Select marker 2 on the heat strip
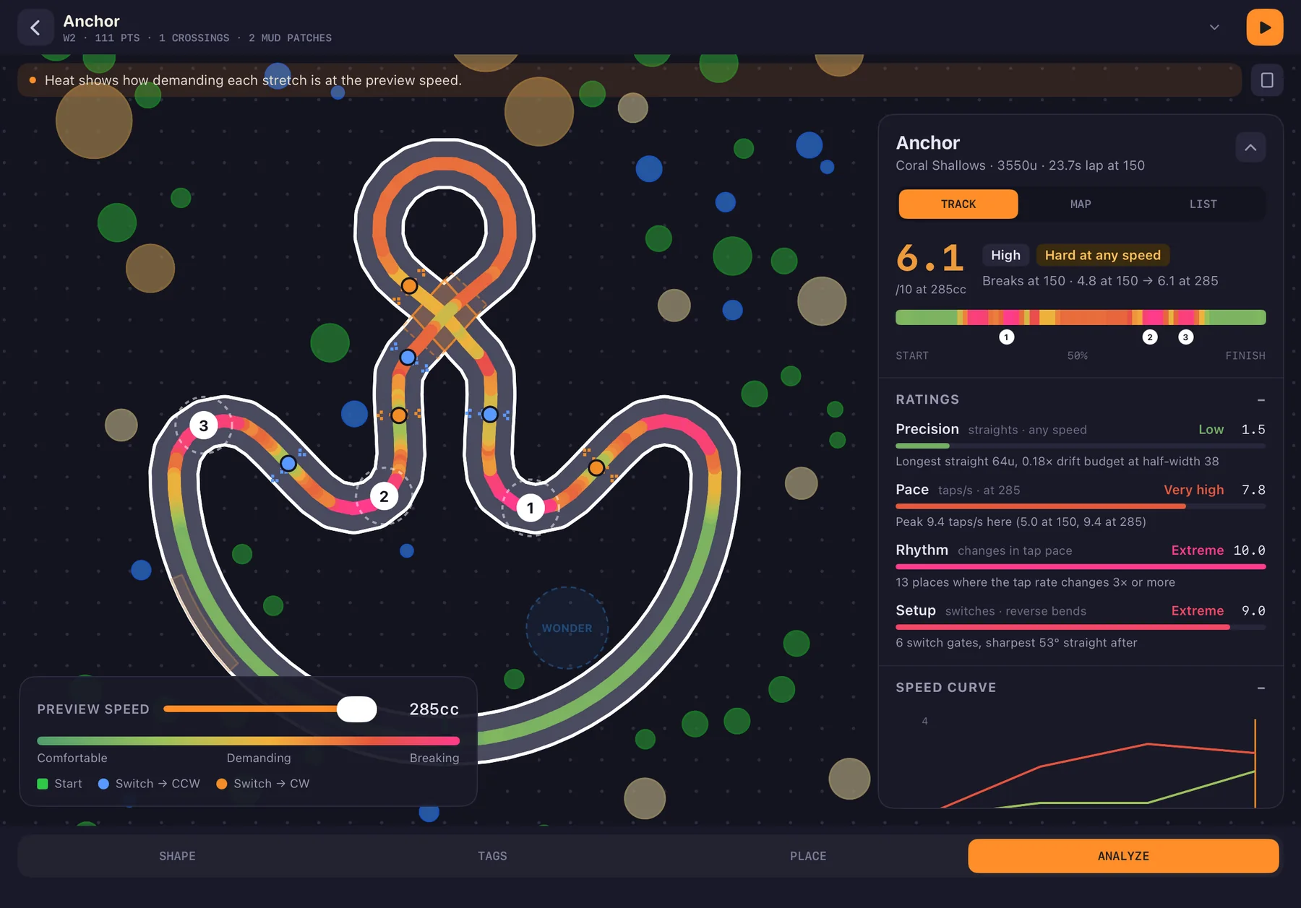The image size is (1301, 908). click(1149, 337)
